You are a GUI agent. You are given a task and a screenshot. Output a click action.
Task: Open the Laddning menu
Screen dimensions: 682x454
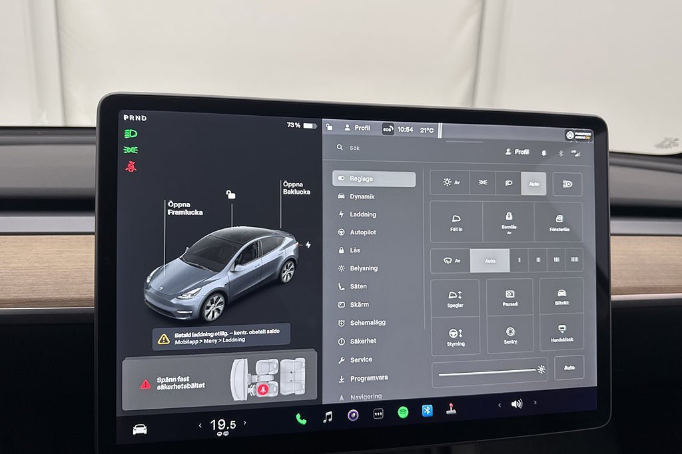363,214
